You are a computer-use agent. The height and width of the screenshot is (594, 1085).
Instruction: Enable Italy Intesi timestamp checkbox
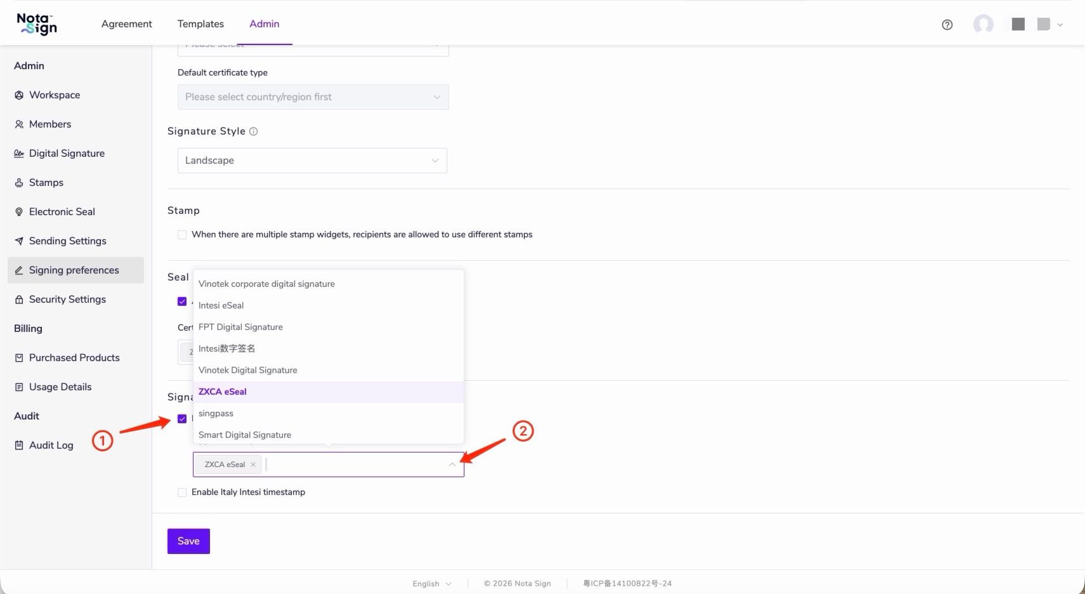coord(182,492)
